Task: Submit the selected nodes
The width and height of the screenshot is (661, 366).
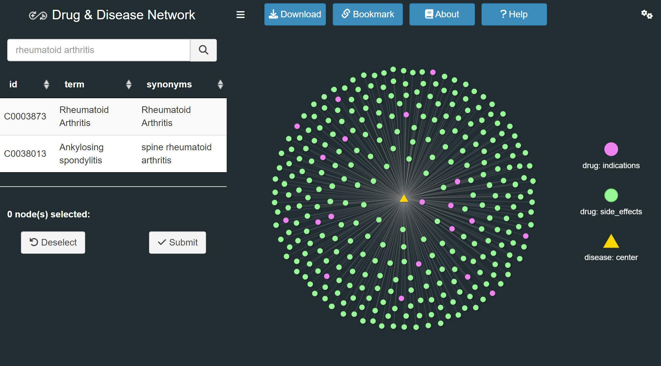Action: tap(177, 243)
